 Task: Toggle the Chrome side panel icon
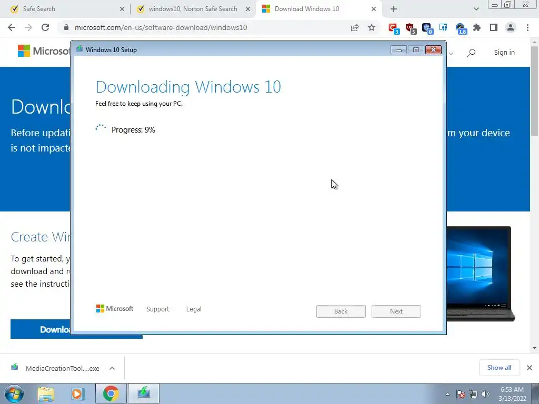click(494, 27)
